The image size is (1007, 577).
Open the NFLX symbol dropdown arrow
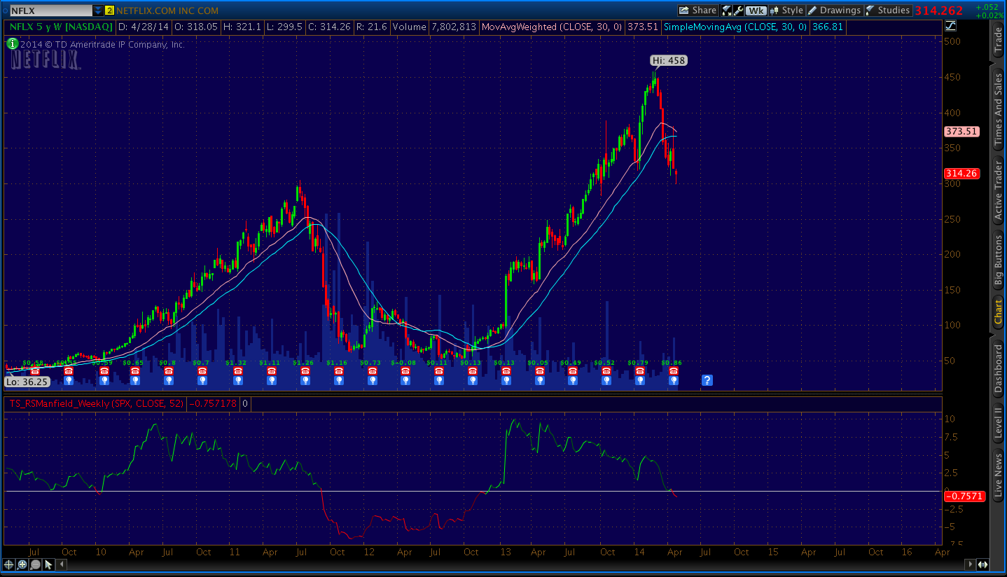coord(97,11)
